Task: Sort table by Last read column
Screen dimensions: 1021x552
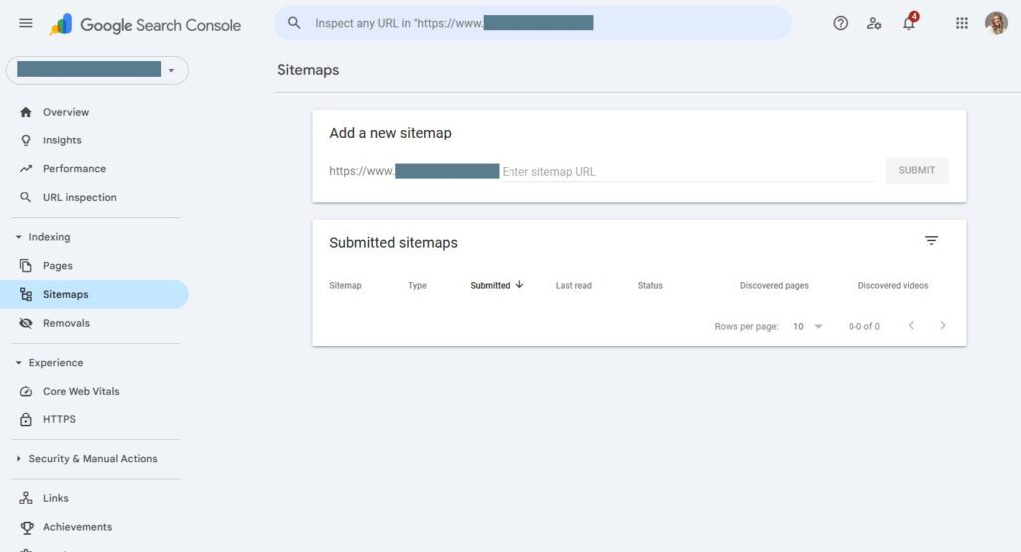Action: click(573, 286)
